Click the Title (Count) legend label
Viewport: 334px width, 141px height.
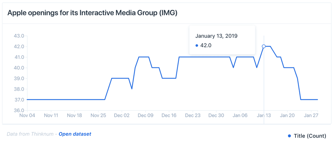click(310, 136)
